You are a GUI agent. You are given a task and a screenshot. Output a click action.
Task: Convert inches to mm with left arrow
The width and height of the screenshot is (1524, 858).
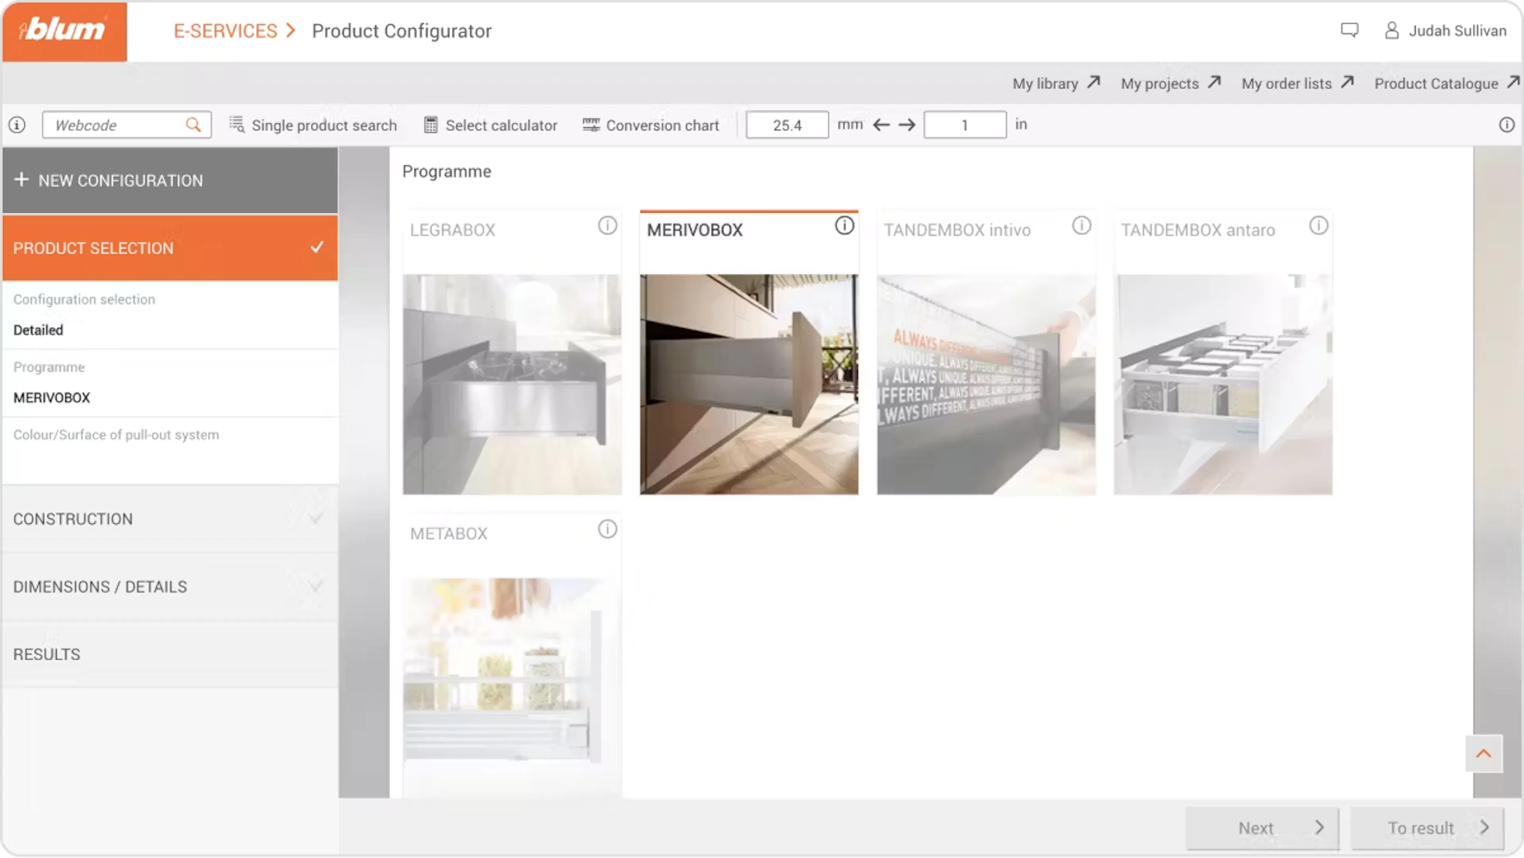[x=881, y=125]
